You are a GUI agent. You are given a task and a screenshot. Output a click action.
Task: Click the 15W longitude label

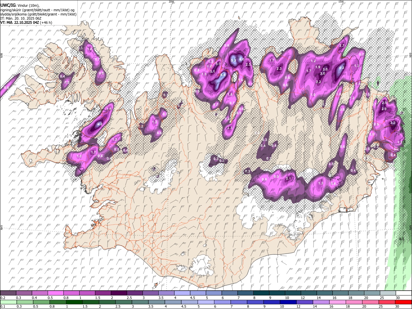tap(341, 2)
